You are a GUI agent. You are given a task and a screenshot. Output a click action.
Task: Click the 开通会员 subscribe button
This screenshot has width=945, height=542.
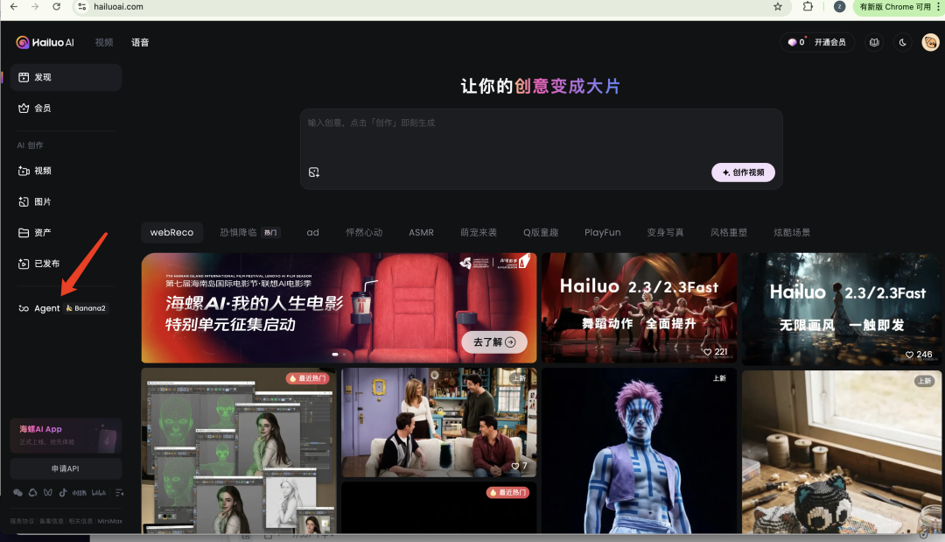tap(829, 42)
